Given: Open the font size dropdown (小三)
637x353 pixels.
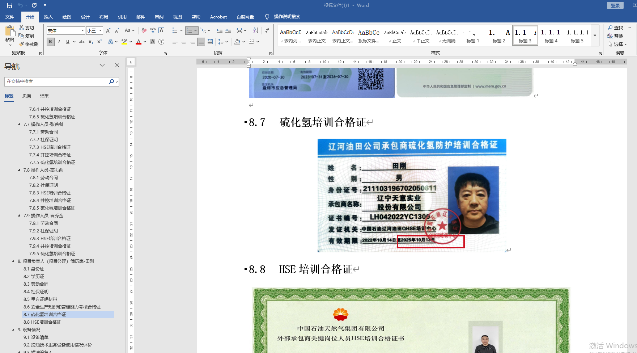Looking at the screenshot, I should (x=100, y=31).
